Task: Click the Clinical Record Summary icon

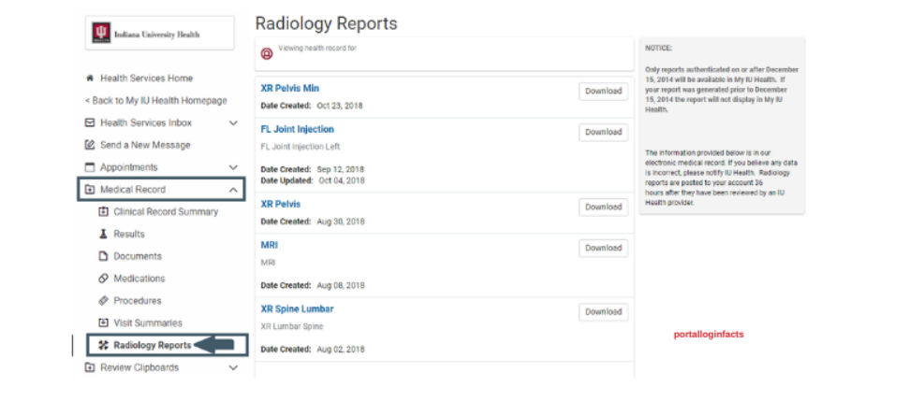Action: (x=104, y=211)
